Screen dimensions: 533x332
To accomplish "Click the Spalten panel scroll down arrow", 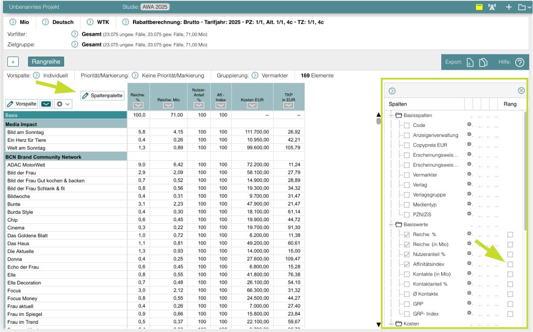I will [378, 324].
